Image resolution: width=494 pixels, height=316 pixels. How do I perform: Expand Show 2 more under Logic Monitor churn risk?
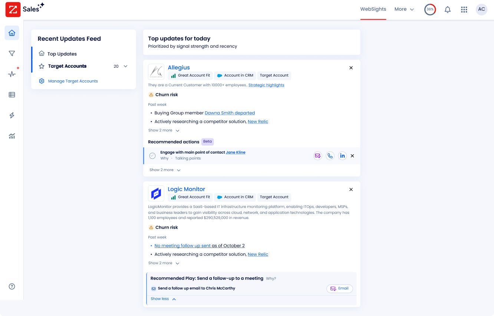(x=164, y=263)
